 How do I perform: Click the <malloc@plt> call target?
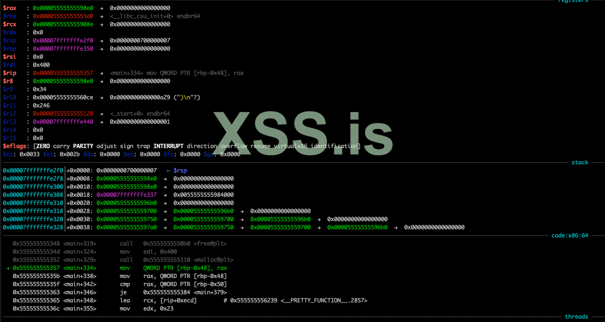click(214, 260)
